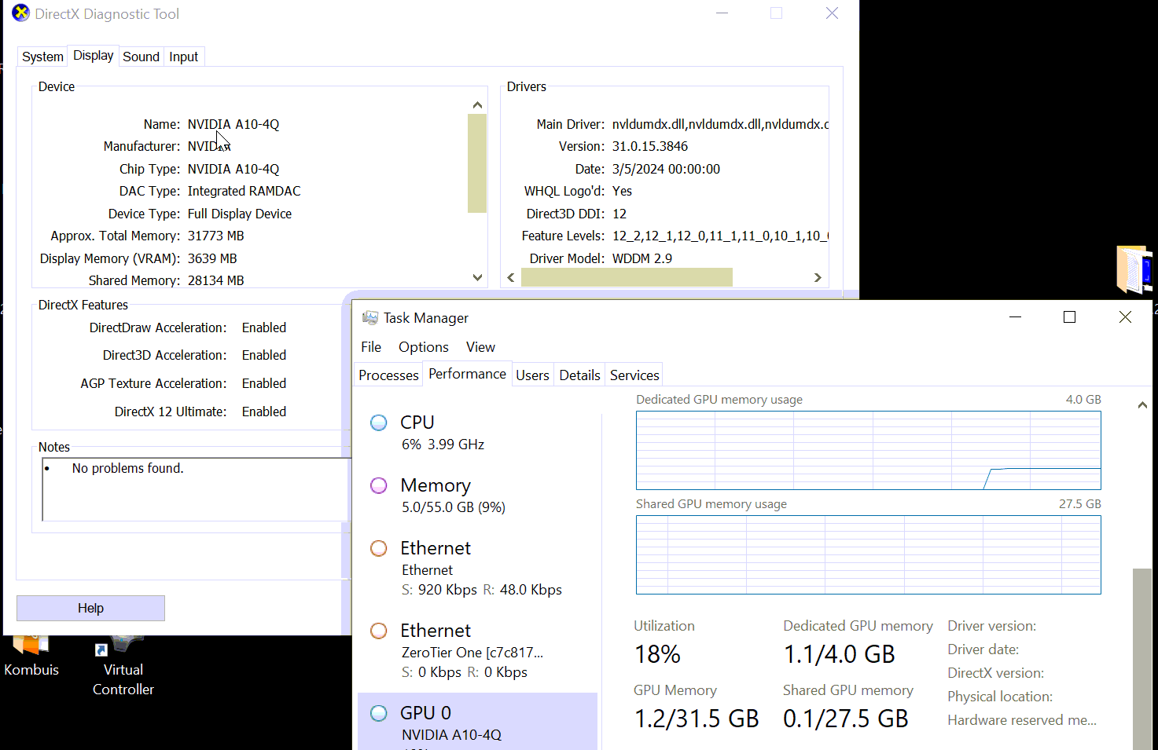Click the Hardware reserved memory label
The width and height of the screenshot is (1158, 750).
1022,720
